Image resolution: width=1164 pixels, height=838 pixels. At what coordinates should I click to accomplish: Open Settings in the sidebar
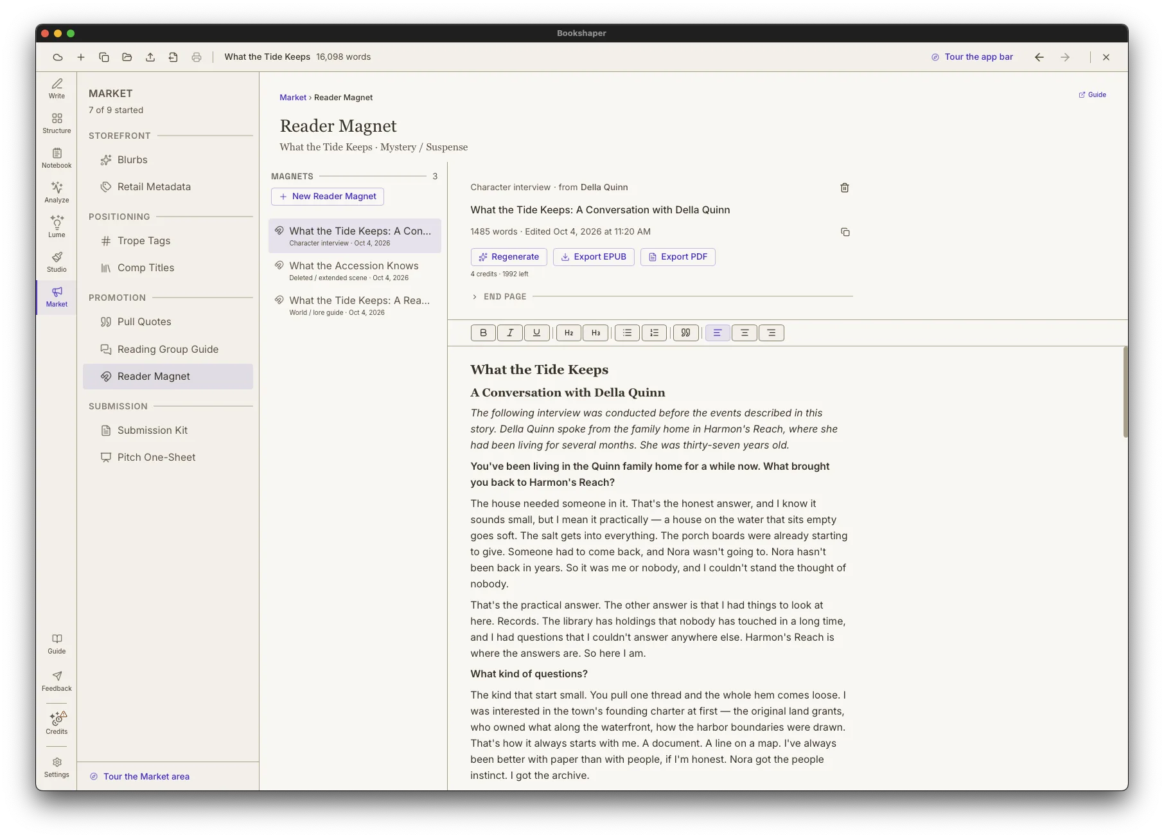coord(57,767)
